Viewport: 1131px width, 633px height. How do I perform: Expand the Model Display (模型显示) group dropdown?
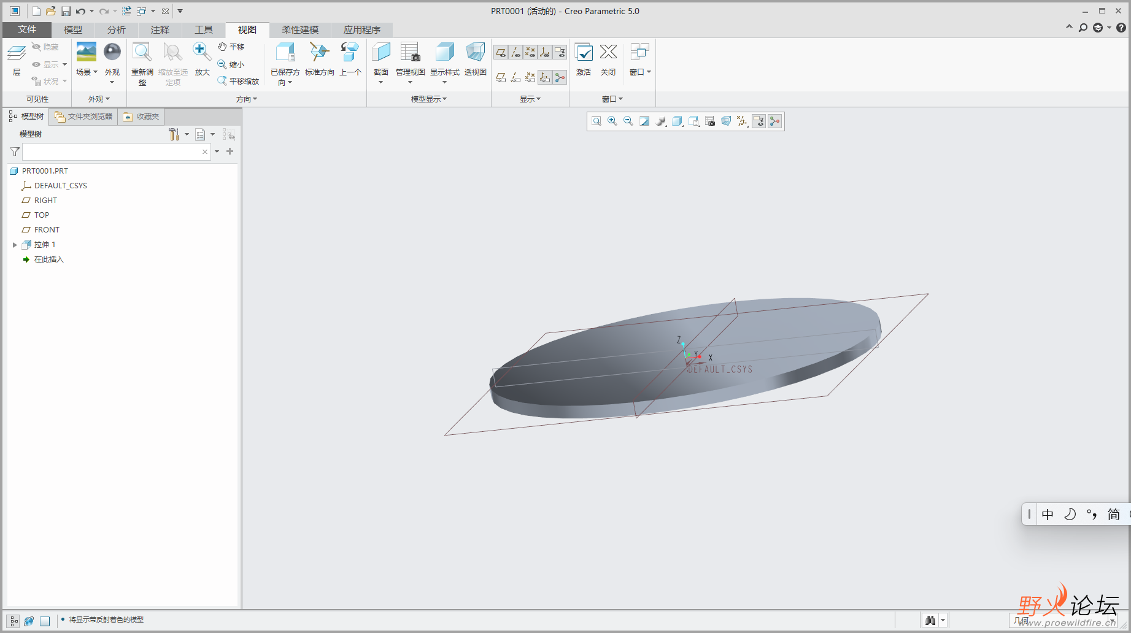[x=428, y=99]
